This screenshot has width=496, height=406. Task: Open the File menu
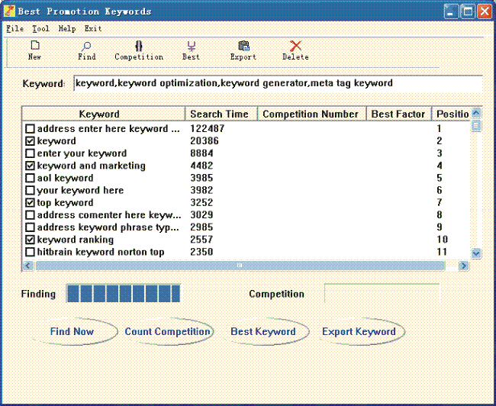[x=14, y=28]
